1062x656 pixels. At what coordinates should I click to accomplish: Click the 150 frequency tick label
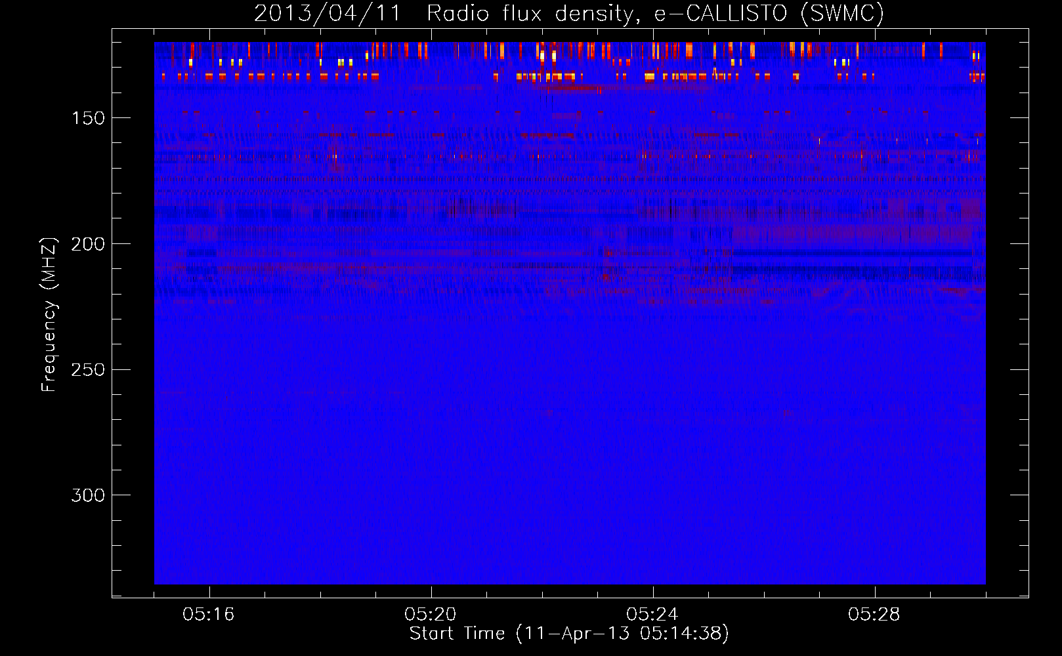coord(88,118)
